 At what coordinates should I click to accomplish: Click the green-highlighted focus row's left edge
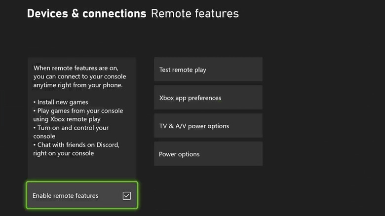29,196
